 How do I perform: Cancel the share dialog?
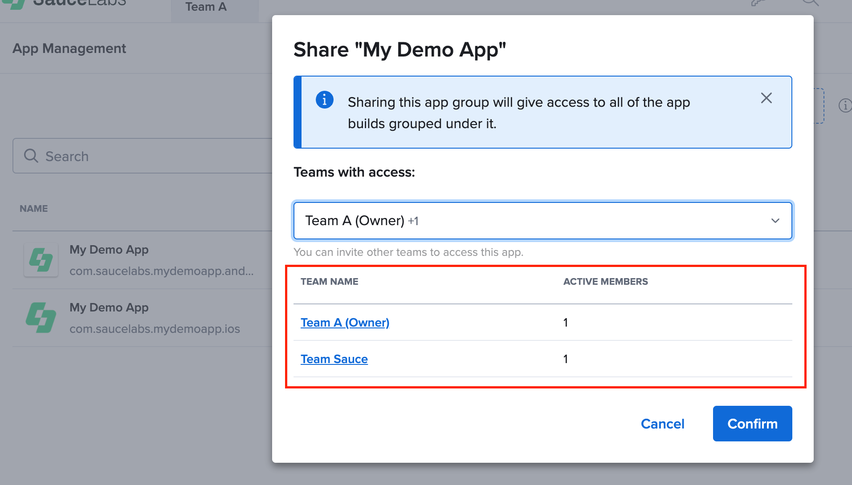[662, 424]
